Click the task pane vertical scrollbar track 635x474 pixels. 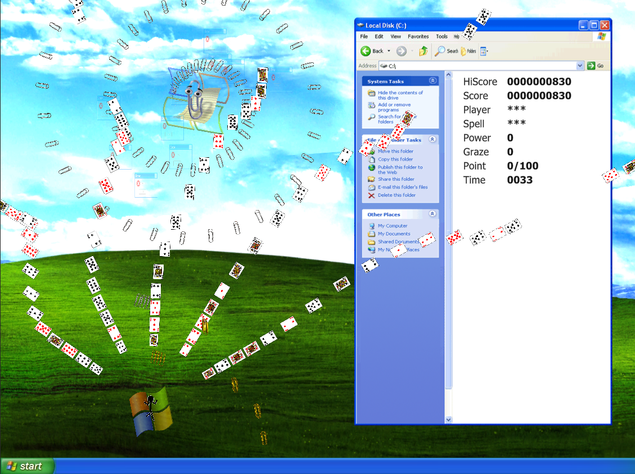448,247
